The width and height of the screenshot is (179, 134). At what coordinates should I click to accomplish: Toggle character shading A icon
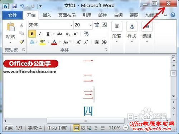point(97,42)
